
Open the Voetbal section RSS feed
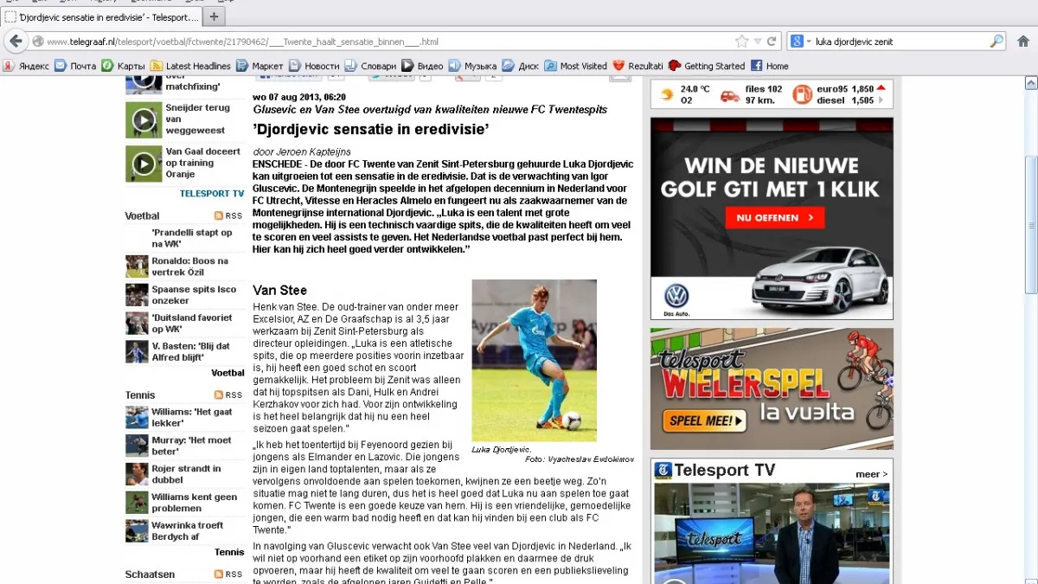229,216
